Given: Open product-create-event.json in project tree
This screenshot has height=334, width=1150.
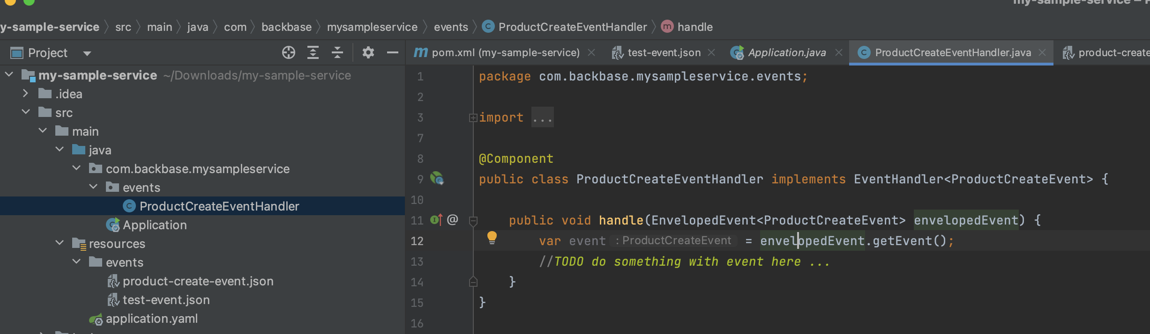Looking at the screenshot, I should click(x=198, y=281).
